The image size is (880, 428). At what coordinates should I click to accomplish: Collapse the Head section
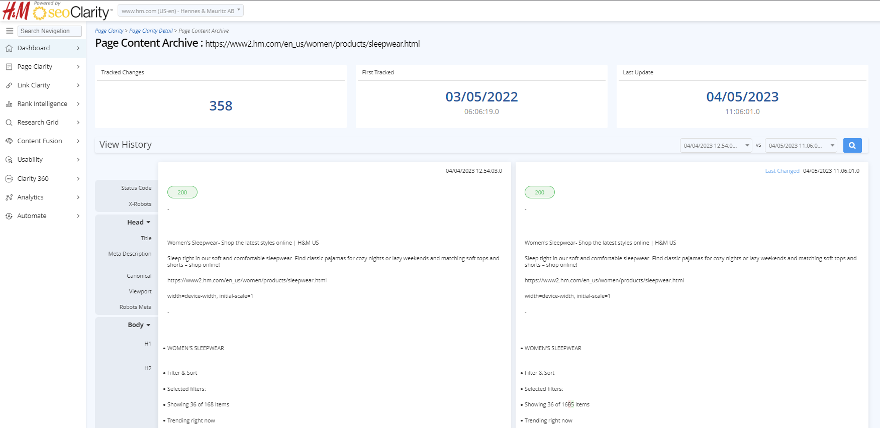[x=139, y=223]
